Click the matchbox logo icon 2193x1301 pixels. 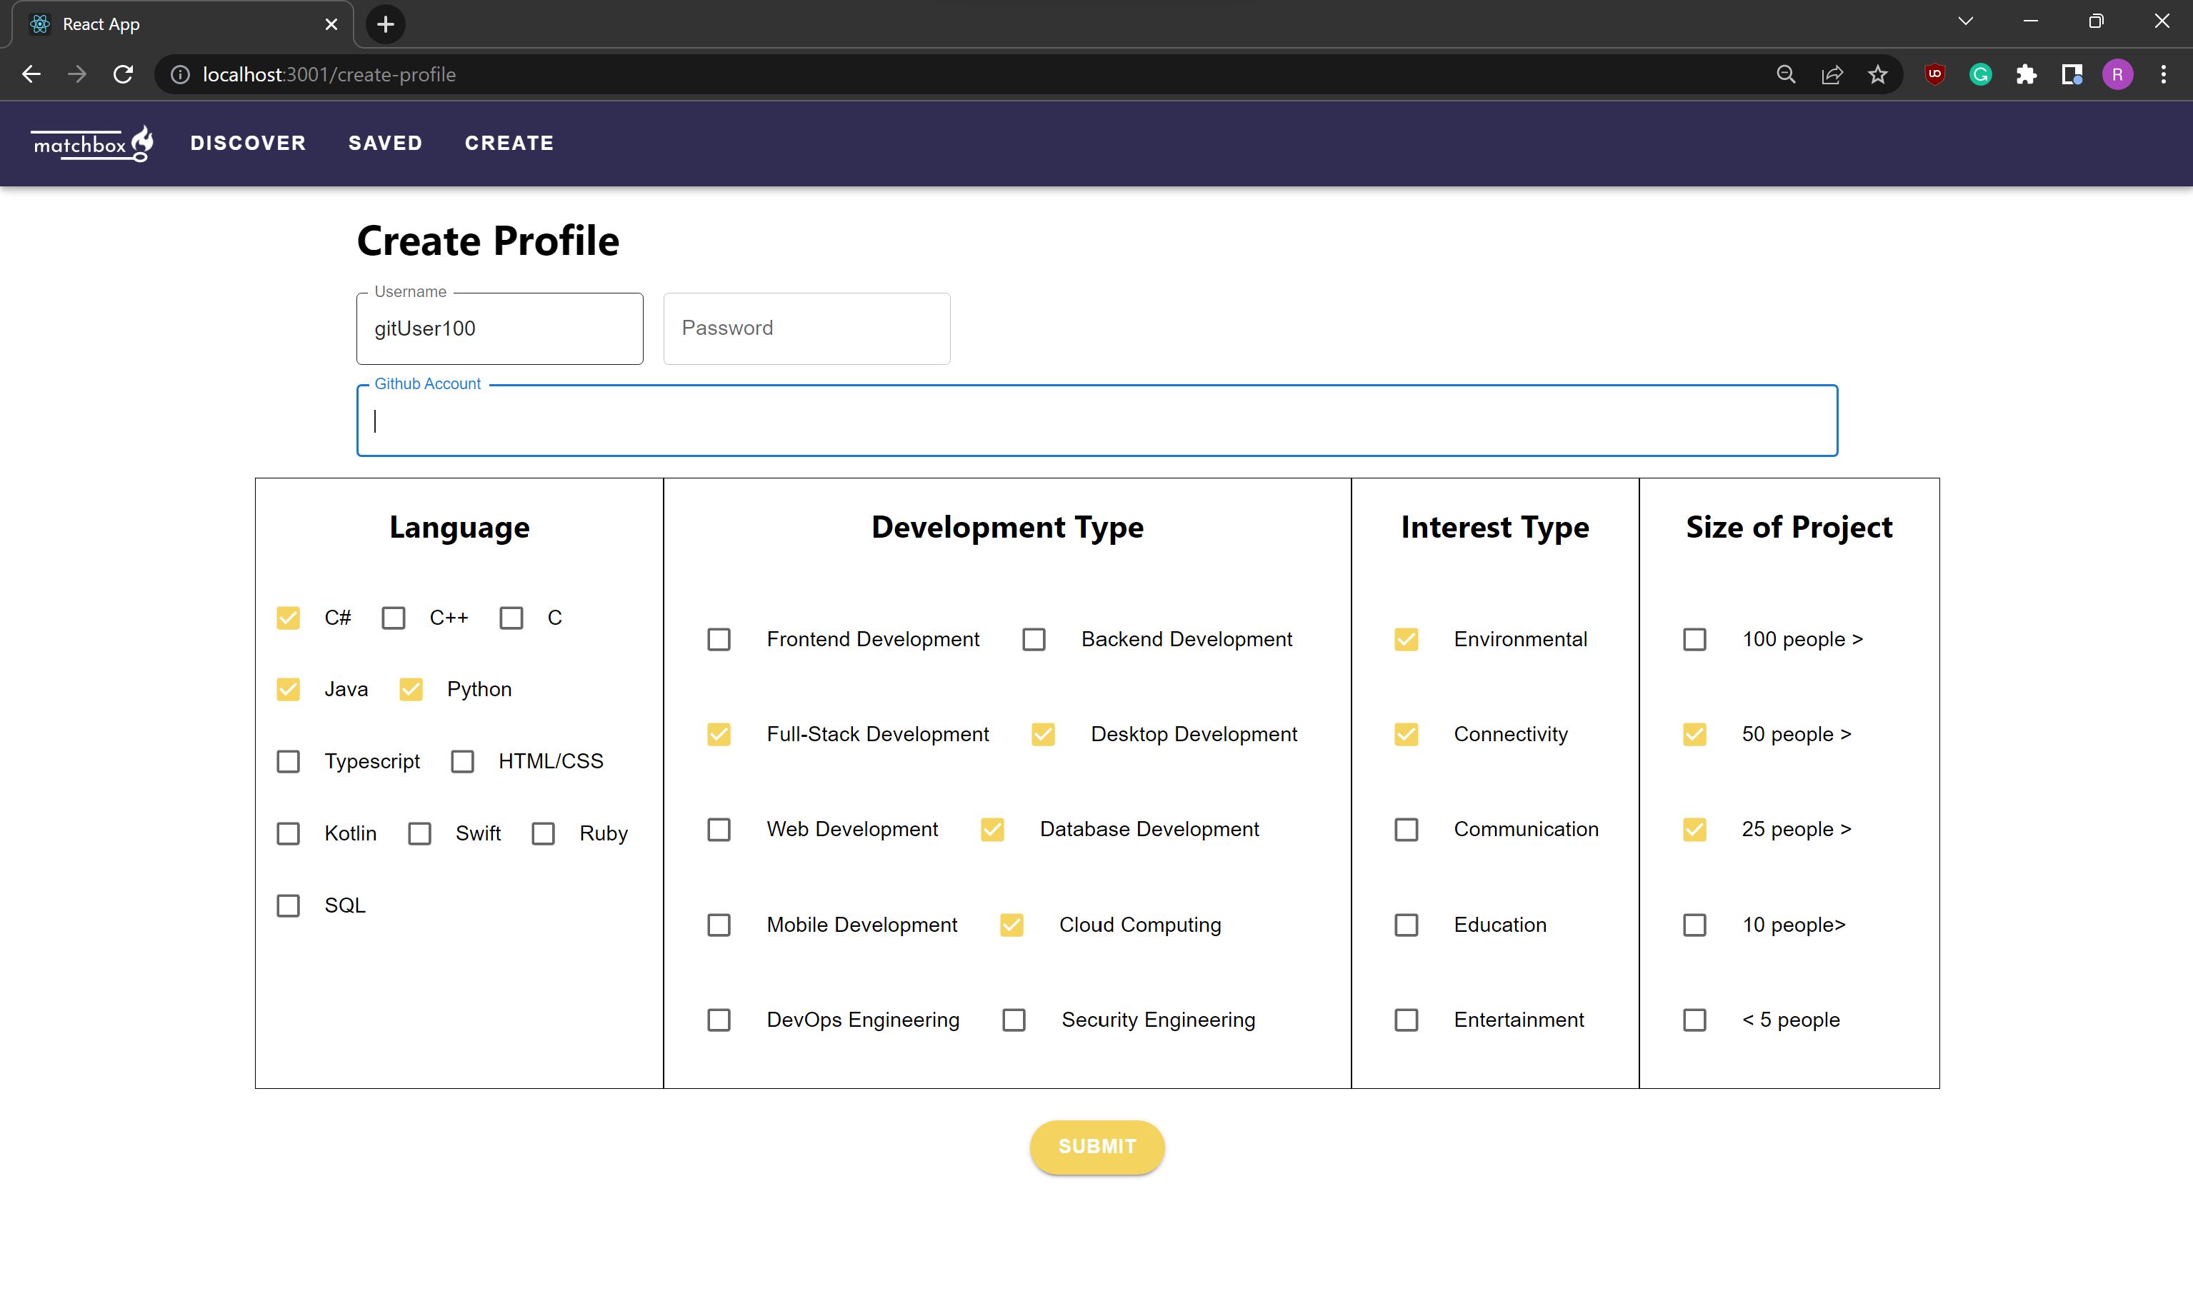pos(92,143)
